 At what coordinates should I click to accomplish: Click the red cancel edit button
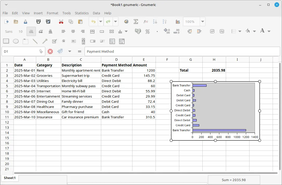click(50, 51)
